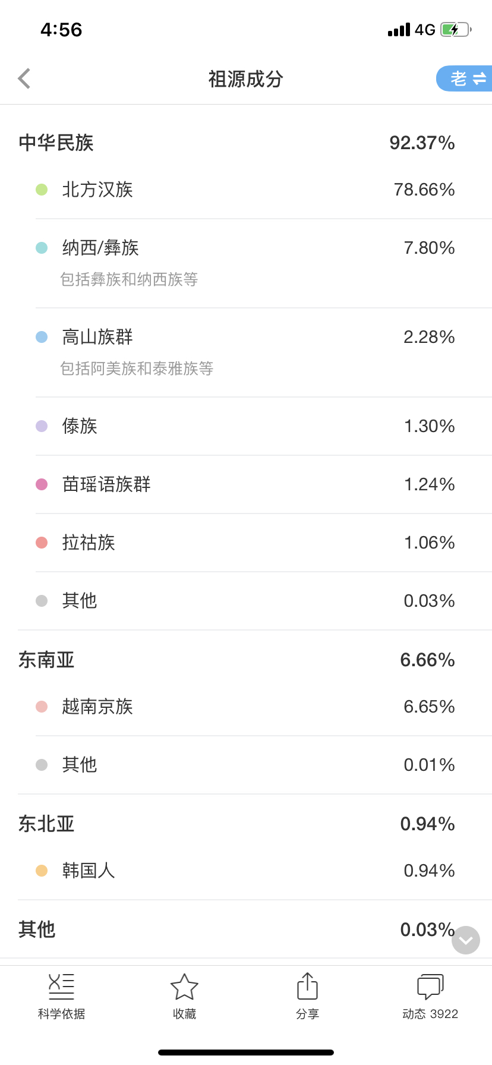Tap the 分享 share icon
Viewport: 492px width, 1065px height.
coord(307,987)
